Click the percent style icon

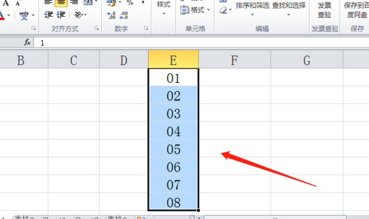[x=130, y=3]
